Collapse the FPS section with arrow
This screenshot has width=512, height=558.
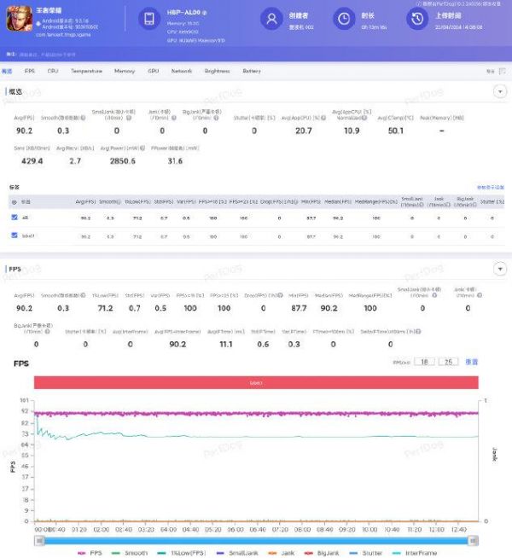click(x=500, y=270)
